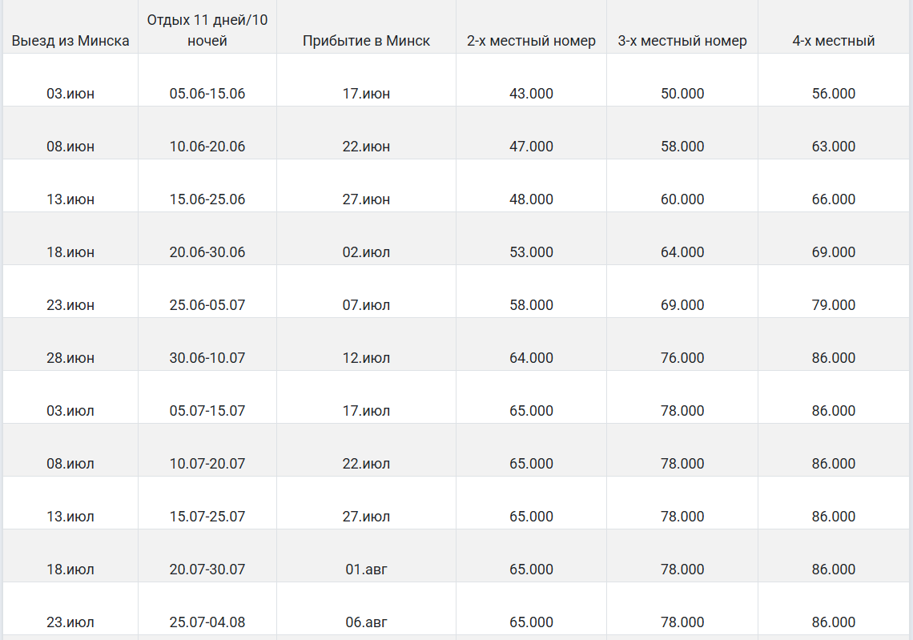This screenshot has width=913, height=640.
Task: Select the 03.июн departure date cell
Action: tap(70, 94)
